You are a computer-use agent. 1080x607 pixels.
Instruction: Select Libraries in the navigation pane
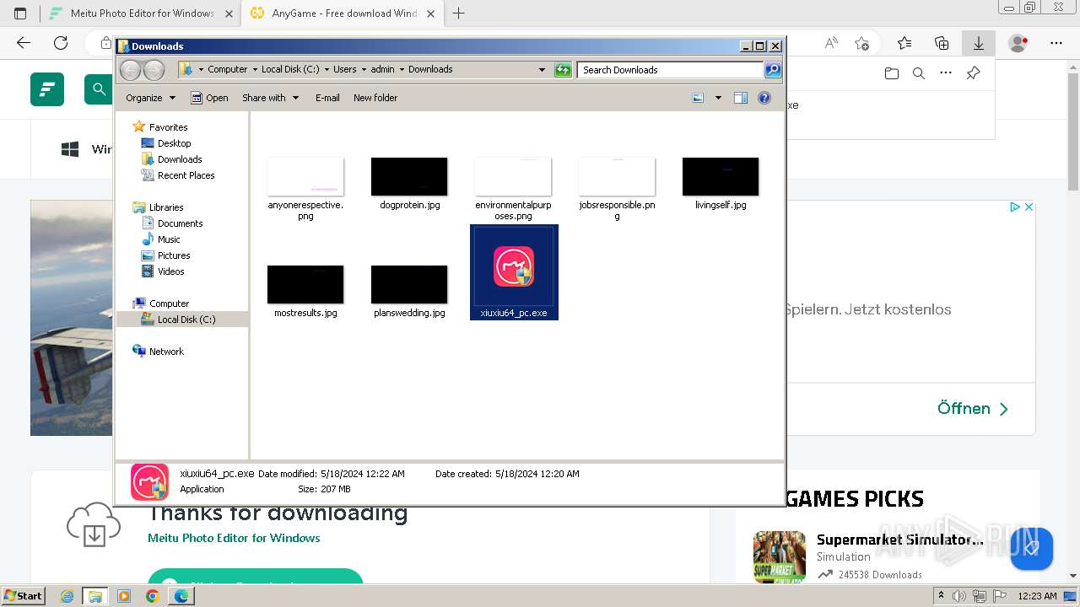(166, 207)
